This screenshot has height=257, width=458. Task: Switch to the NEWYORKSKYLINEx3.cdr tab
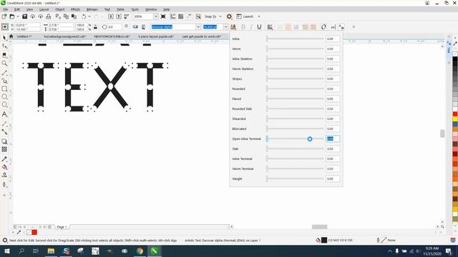[x=112, y=36]
